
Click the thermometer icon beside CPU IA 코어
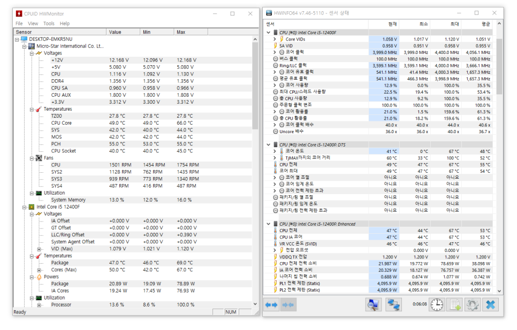tap(275, 237)
